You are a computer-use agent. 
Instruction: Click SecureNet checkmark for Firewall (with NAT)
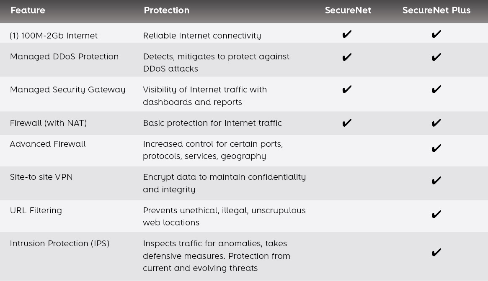pyautogui.click(x=347, y=123)
